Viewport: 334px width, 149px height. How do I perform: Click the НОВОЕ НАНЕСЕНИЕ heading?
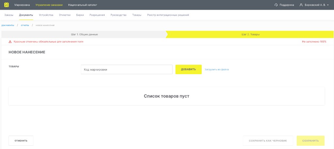[27, 52]
